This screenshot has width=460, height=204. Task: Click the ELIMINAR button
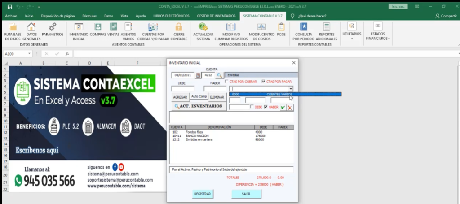(x=217, y=97)
